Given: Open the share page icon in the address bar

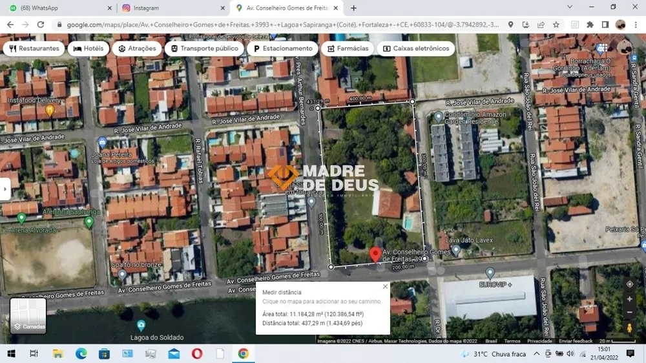Looking at the screenshot, I should click(x=541, y=25).
